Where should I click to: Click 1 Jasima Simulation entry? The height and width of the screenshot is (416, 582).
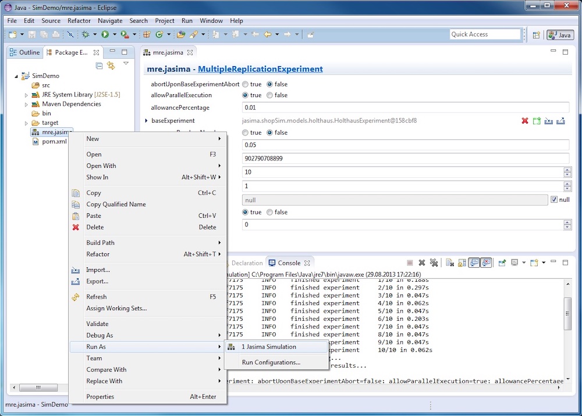(x=276, y=347)
